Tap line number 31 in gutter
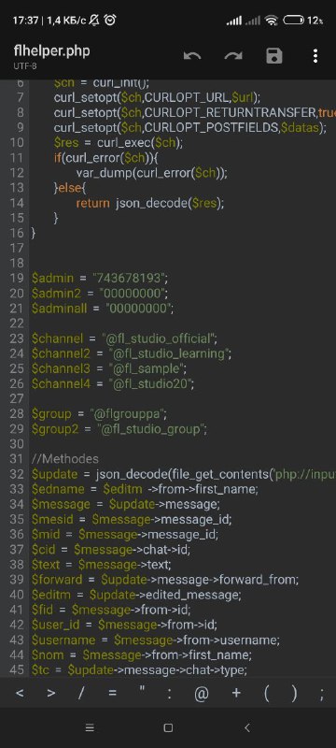336x748 pixels. tap(16, 459)
